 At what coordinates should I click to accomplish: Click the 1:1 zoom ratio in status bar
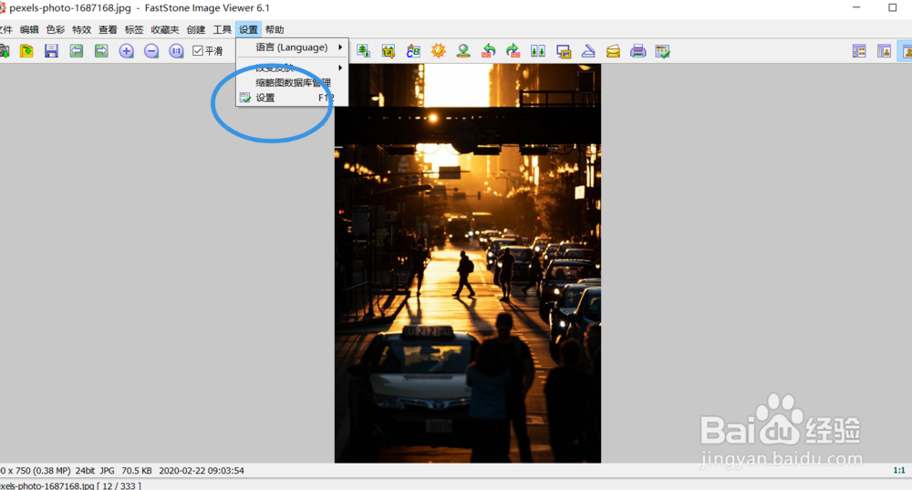(898, 470)
